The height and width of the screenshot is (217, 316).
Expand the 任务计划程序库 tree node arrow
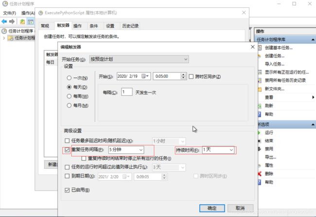4,38
